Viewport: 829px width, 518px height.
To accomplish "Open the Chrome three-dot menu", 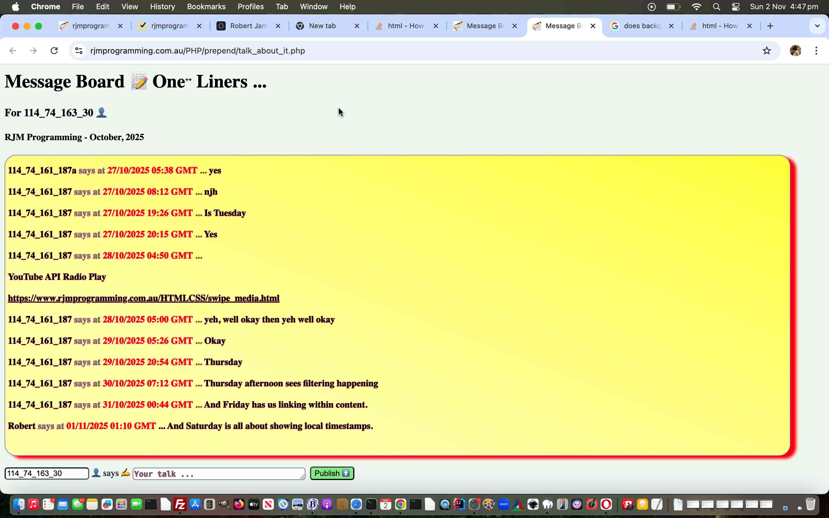I will pos(817,50).
